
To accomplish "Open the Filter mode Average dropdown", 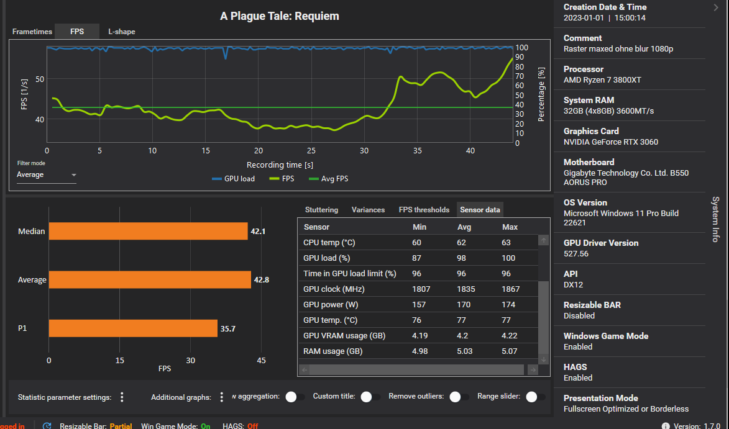I will 47,175.
